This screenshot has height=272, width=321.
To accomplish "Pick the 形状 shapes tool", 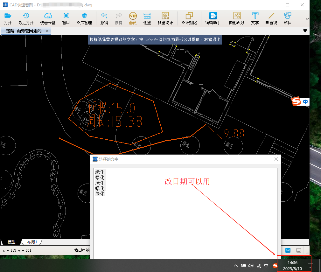I will click(287, 18).
